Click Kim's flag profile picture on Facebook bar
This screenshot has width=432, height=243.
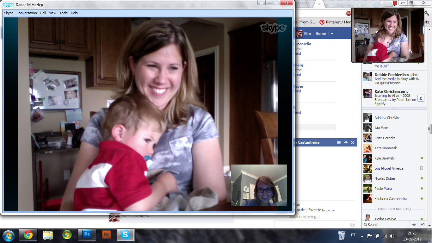tap(299, 34)
